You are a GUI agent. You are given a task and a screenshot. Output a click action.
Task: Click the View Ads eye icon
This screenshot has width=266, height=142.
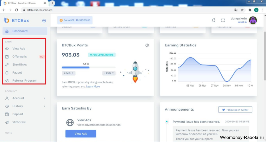[x=7, y=49]
